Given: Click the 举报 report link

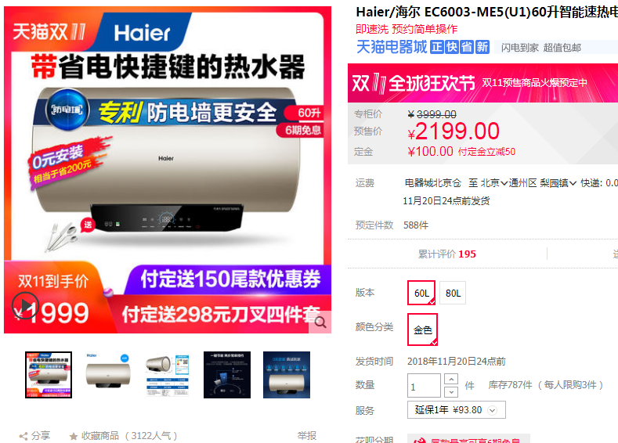Looking at the screenshot, I should (x=307, y=435).
